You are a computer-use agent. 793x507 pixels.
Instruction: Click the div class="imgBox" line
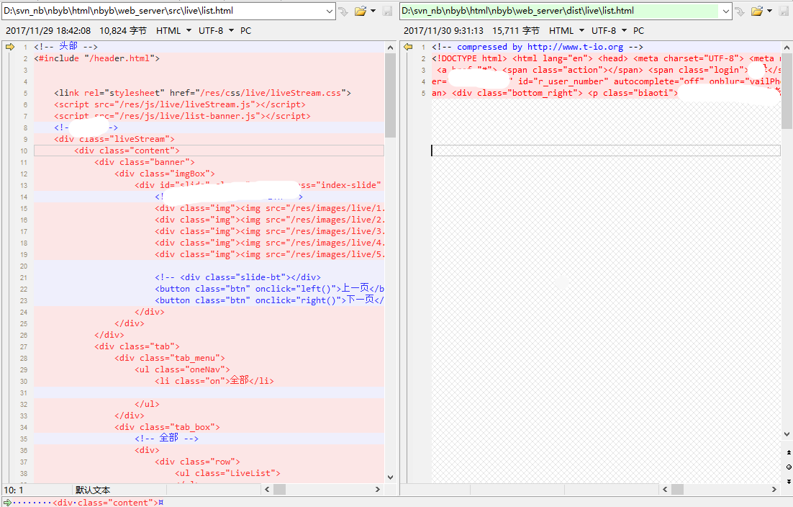[x=164, y=174]
